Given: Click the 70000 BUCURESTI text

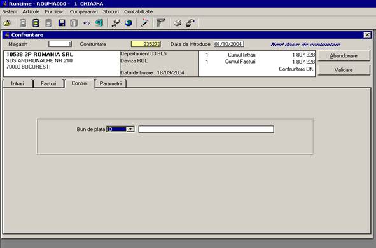Looking at the screenshot, I should pyautogui.click(x=28, y=67).
